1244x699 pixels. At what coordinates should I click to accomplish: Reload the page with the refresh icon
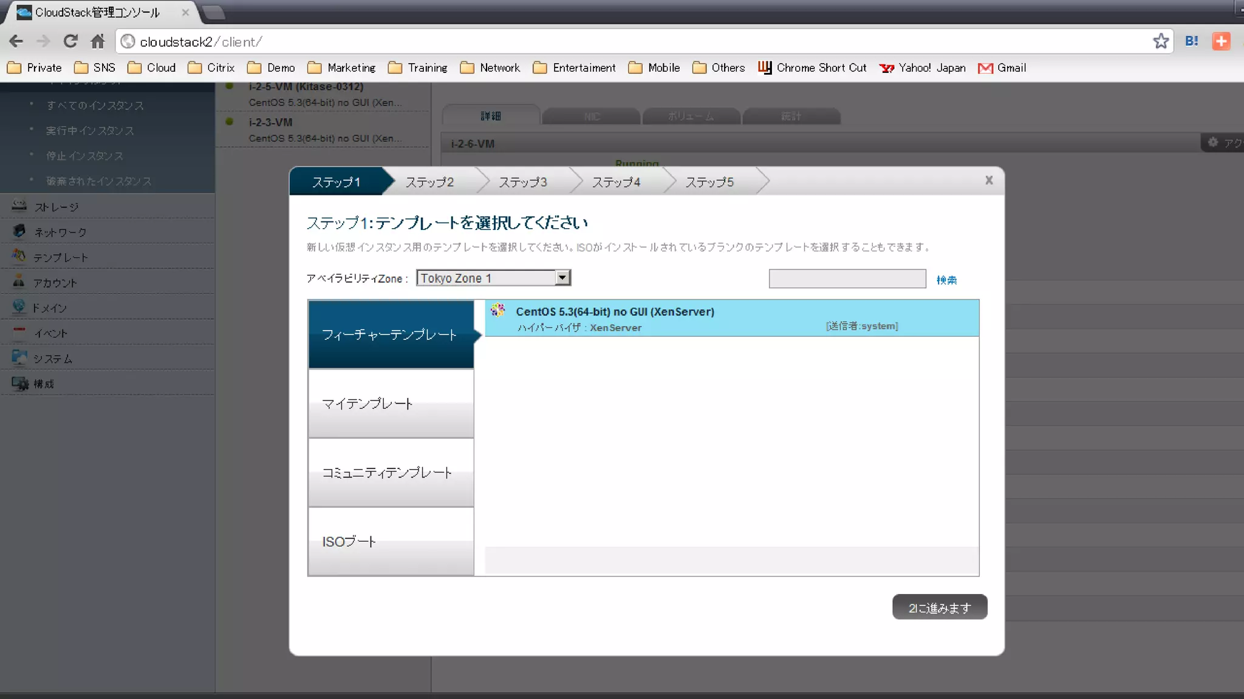tap(70, 41)
